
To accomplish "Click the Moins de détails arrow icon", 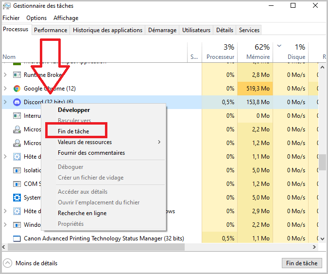I will (7, 263).
